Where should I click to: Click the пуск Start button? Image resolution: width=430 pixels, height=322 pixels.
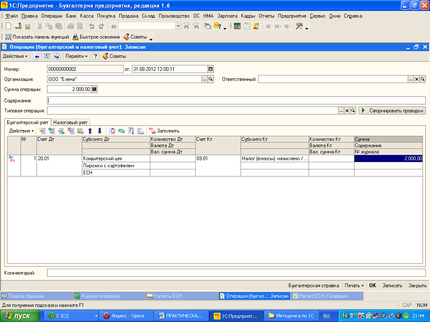19,316
